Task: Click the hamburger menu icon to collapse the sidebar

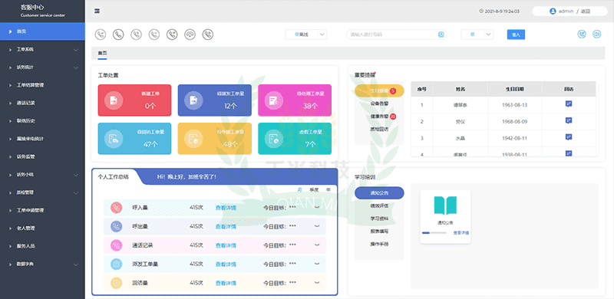Action: 97,11
